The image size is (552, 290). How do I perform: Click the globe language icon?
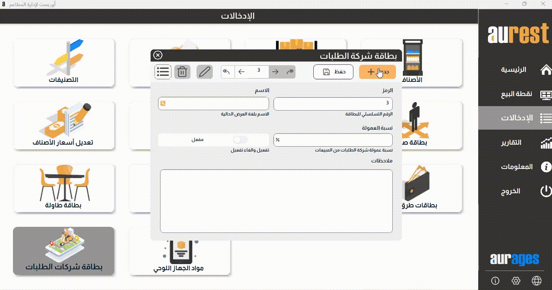point(537,281)
